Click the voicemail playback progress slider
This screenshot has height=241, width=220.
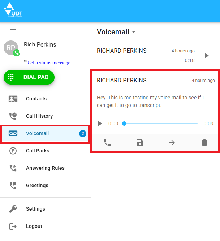[160, 124]
